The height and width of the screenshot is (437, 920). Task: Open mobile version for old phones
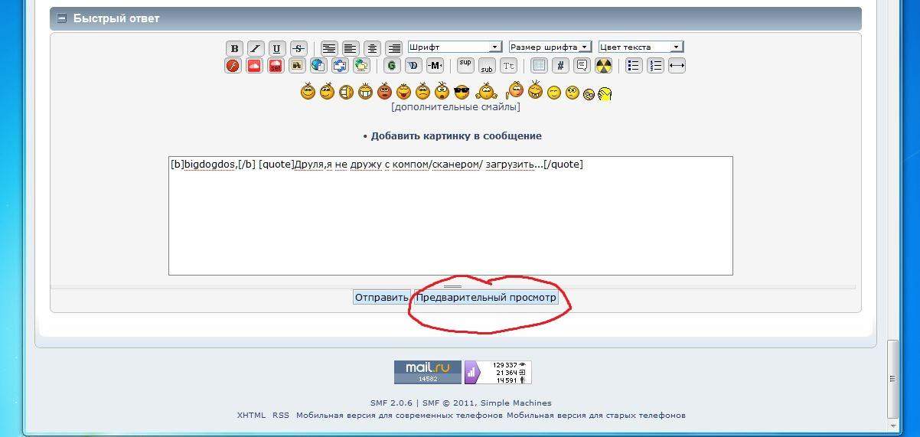tap(596, 416)
